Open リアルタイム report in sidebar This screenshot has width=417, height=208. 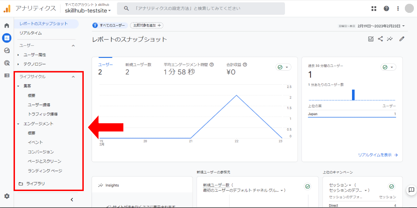pyautogui.click(x=31, y=33)
